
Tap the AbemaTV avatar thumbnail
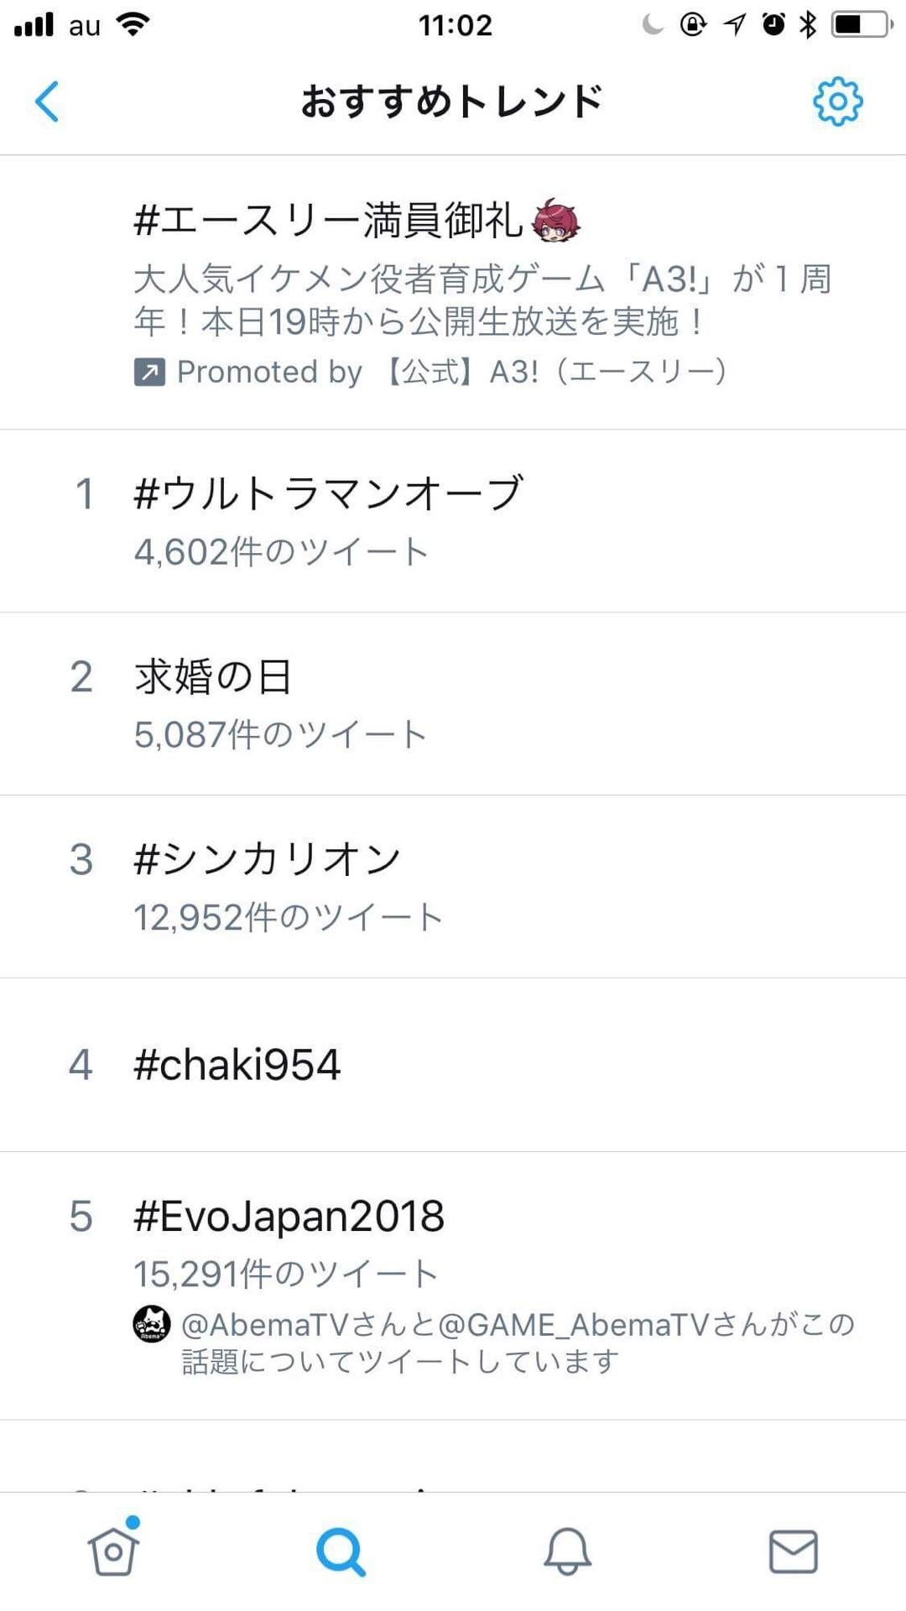click(x=152, y=1324)
